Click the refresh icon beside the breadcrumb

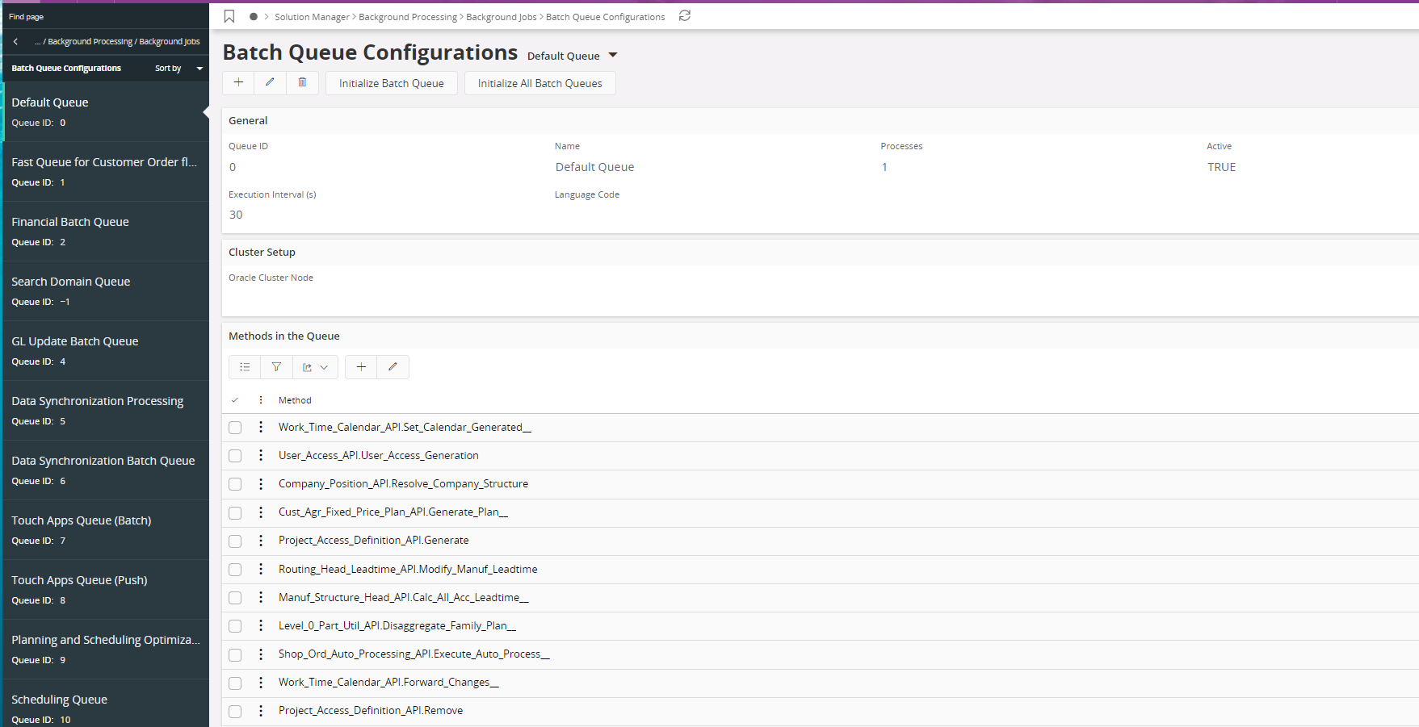click(x=685, y=16)
